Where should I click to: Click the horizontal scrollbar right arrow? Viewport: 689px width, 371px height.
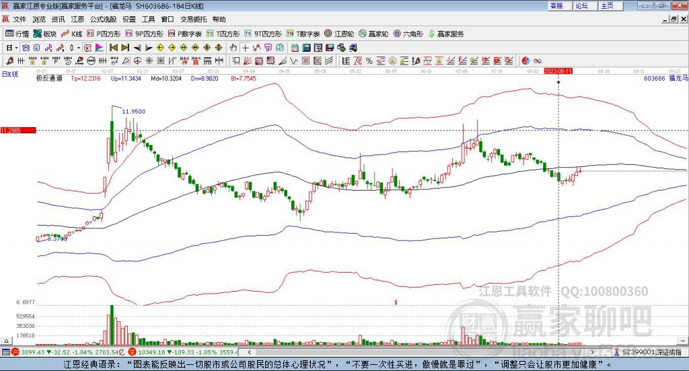tap(592, 352)
